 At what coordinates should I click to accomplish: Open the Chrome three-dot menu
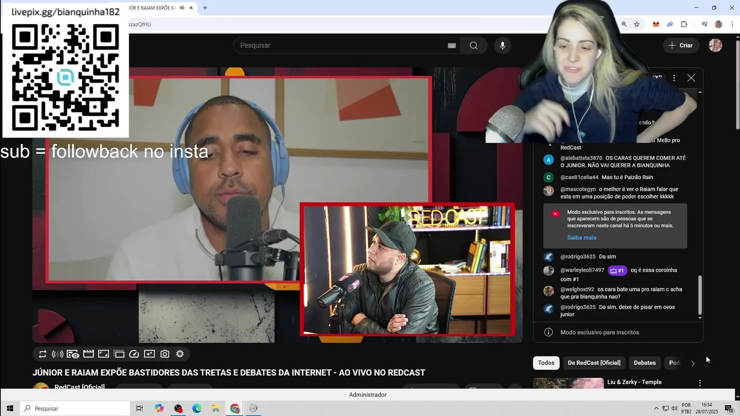(x=732, y=24)
